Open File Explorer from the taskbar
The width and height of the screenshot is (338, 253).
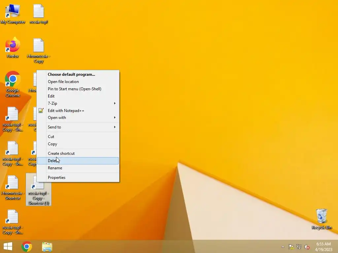47,246
